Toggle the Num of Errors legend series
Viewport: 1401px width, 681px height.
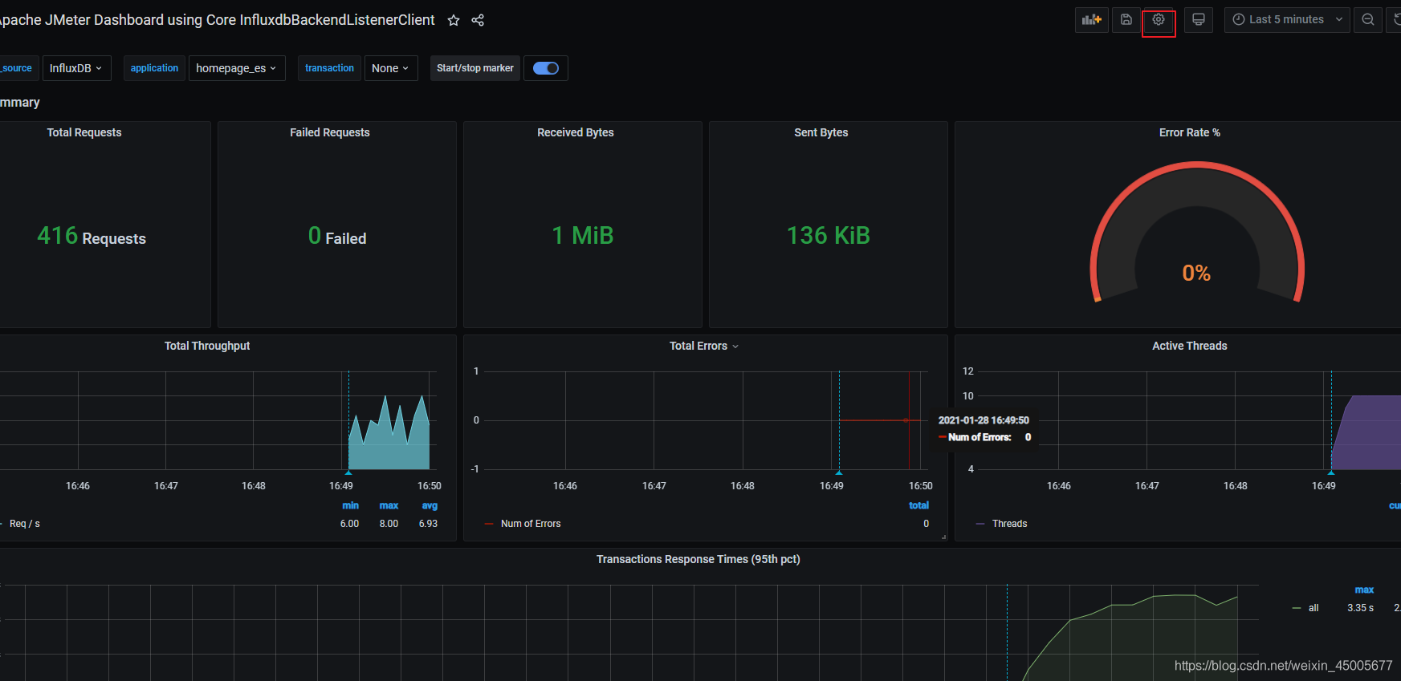(531, 524)
